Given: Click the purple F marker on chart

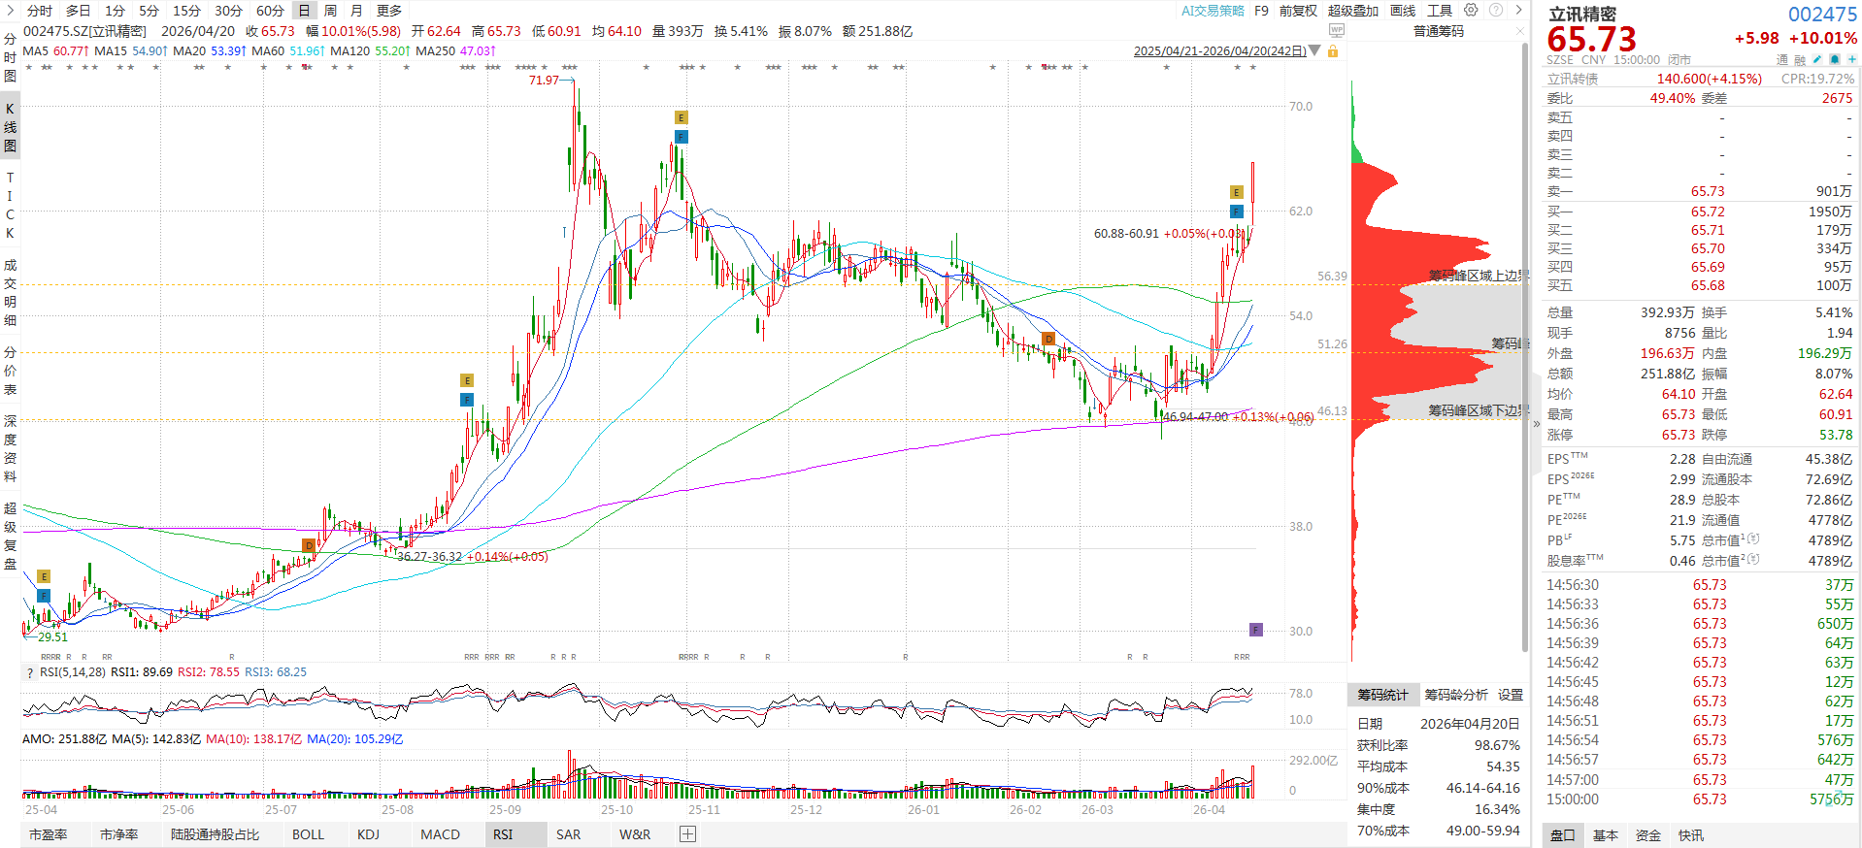Looking at the screenshot, I should (1255, 630).
